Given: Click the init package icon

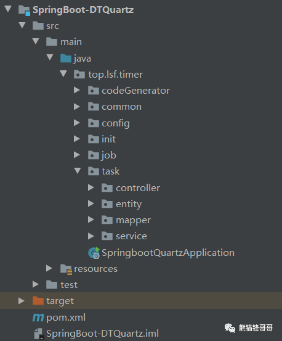Looking at the screenshot, I should coord(94,139).
